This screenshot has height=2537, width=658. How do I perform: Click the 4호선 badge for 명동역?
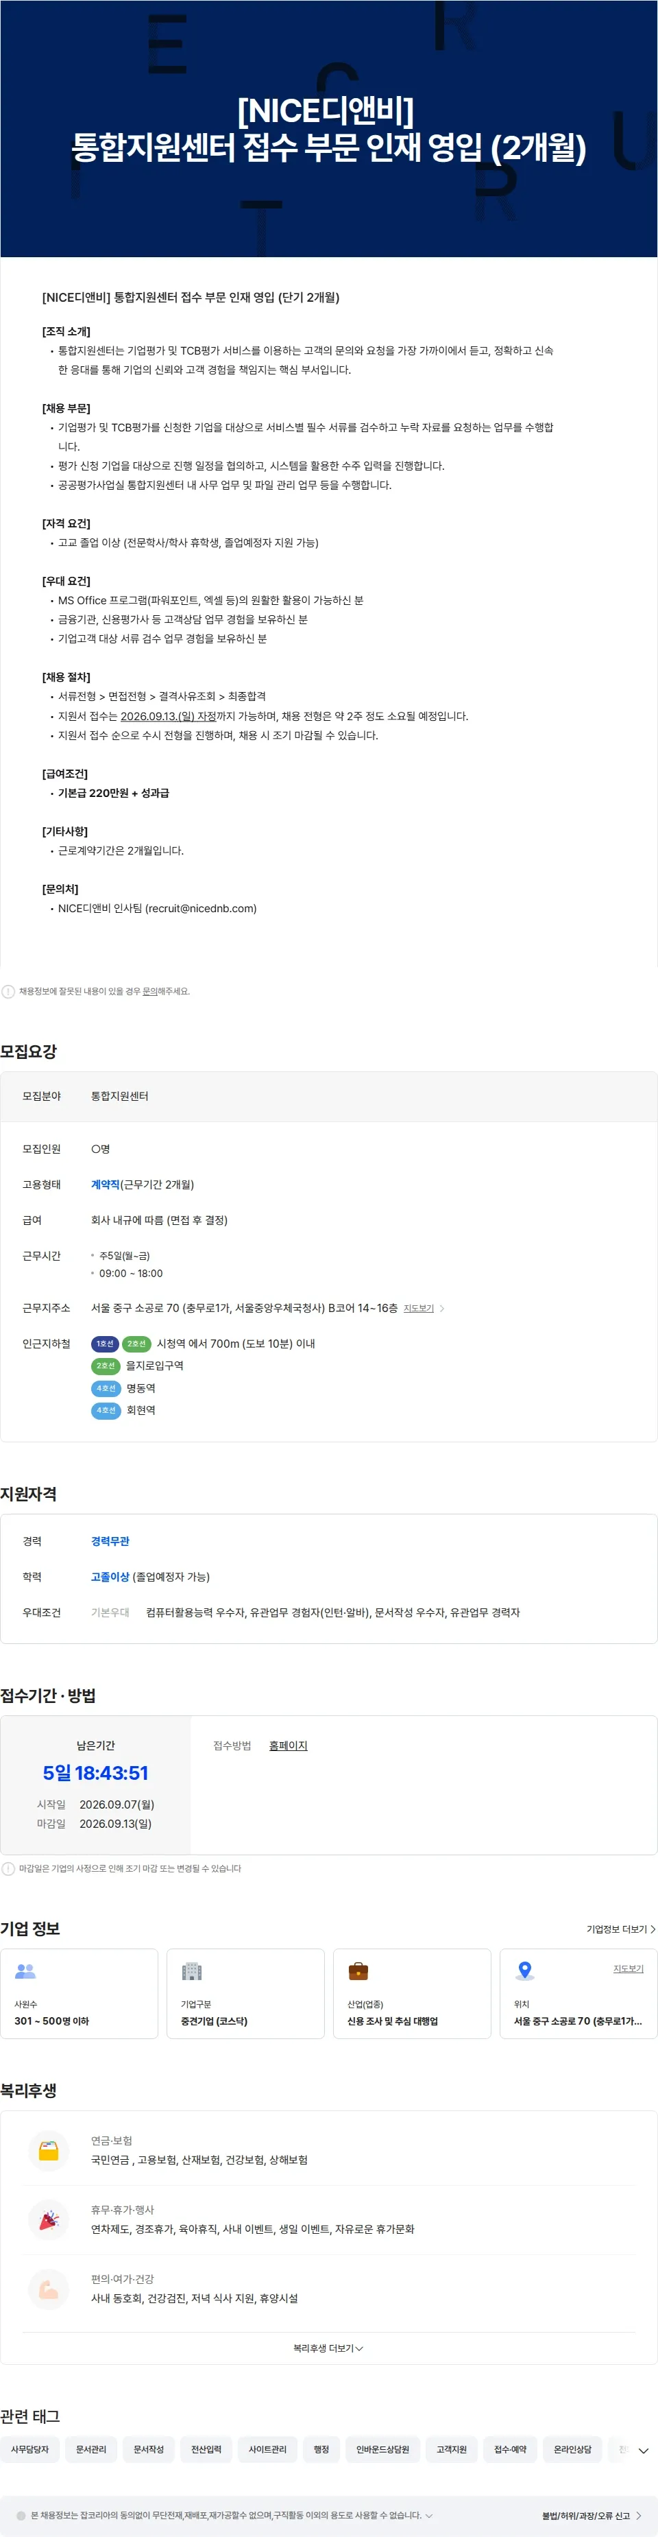[x=106, y=1389]
